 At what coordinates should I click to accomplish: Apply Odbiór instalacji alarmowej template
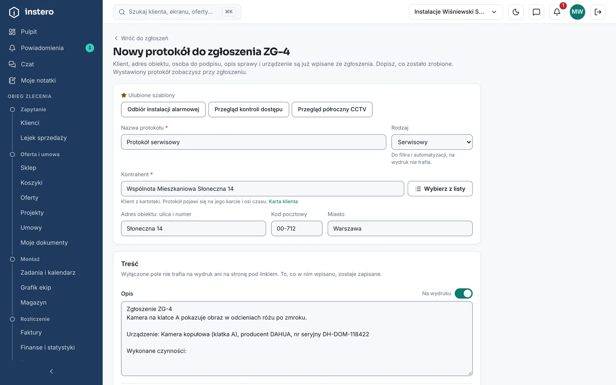163,109
